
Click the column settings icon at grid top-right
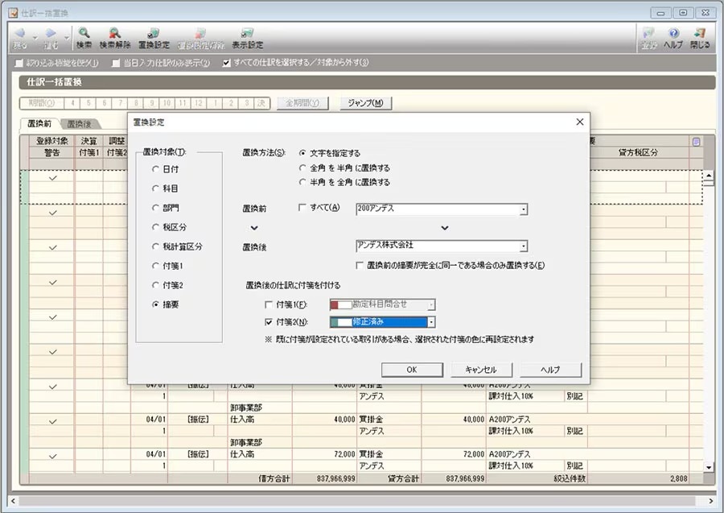[x=696, y=142]
